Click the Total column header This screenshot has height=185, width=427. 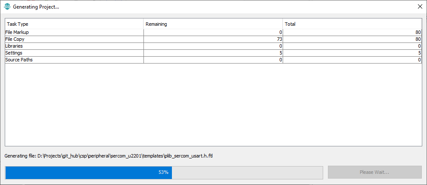coord(352,24)
